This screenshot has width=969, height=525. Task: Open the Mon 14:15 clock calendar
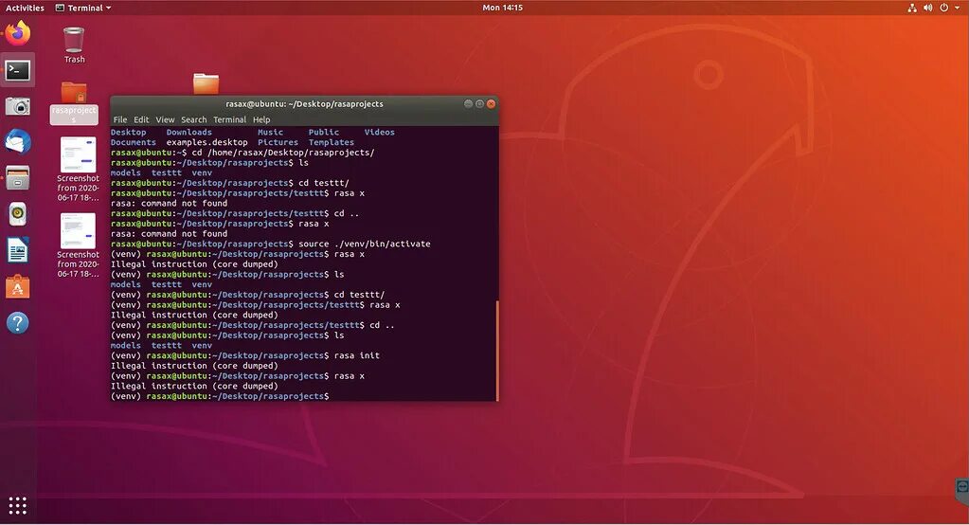pos(502,8)
